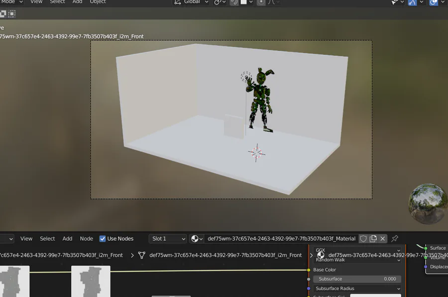Click the Subsurface value slider
This screenshot has height=297, width=448.
357,279
